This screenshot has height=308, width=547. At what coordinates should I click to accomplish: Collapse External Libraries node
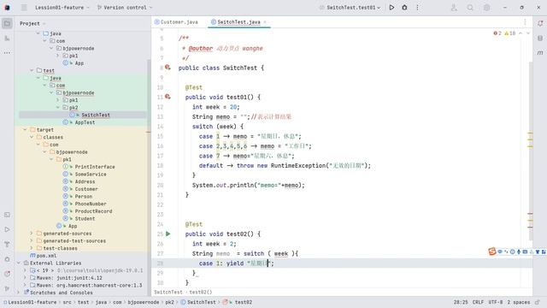tap(19, 263)
